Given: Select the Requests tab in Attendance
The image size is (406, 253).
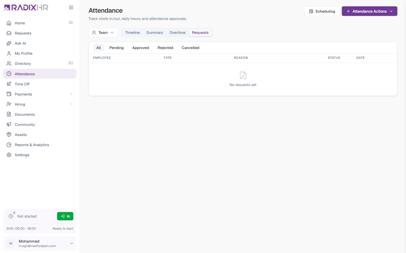Looking at the screenshot, I should click(200, 33).
